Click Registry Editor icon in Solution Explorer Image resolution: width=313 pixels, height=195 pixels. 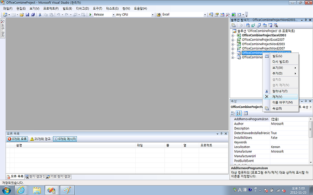(x=253, y=25)
